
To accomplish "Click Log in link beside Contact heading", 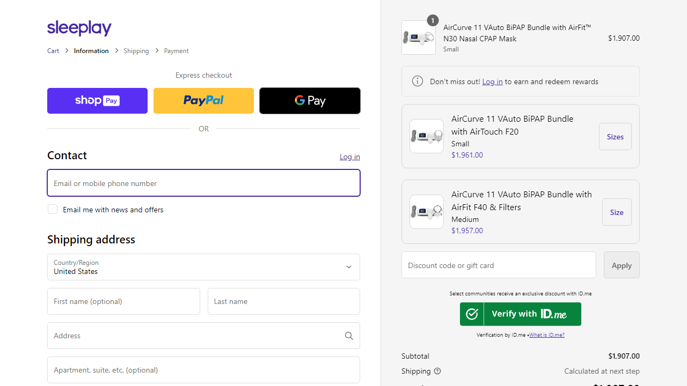I will [349, 157].
